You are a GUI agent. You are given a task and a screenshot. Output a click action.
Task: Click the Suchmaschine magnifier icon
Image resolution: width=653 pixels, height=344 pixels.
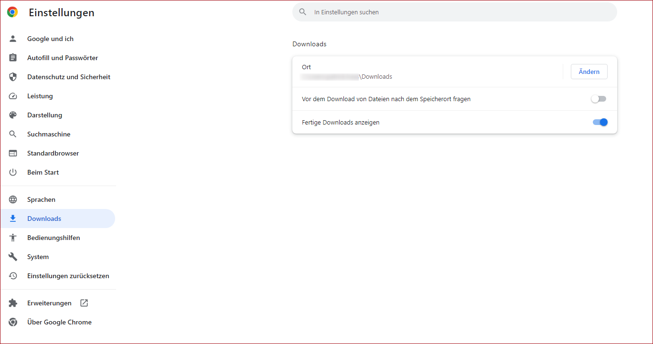coord(13,134)
